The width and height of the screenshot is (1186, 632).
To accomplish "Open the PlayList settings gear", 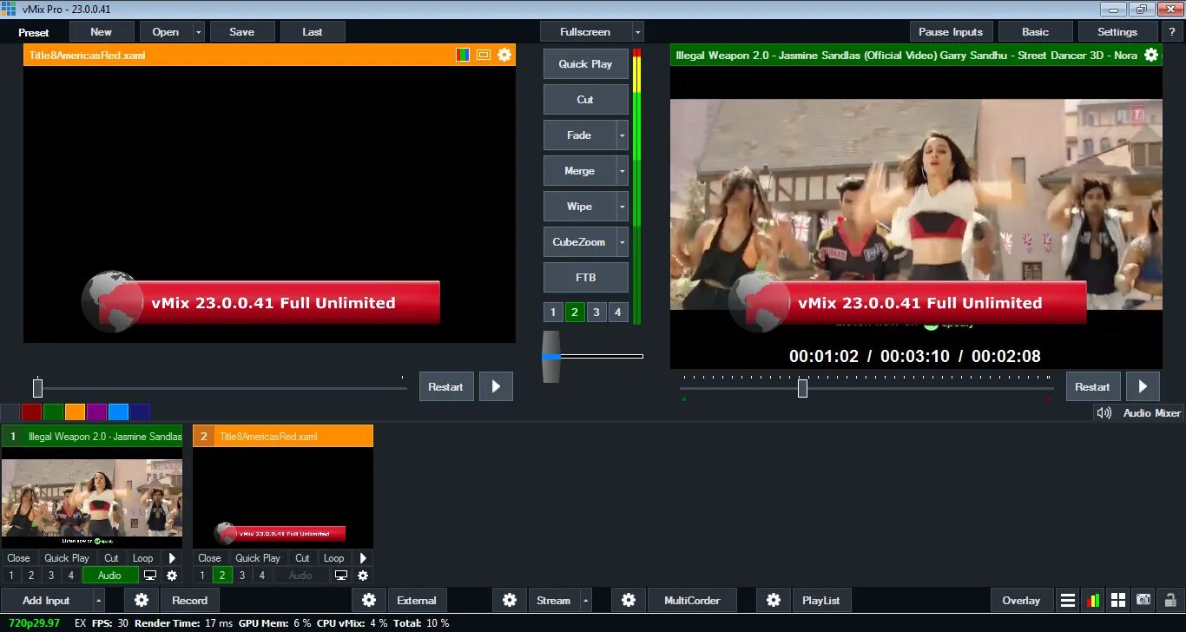I will [x=774, y=600].
